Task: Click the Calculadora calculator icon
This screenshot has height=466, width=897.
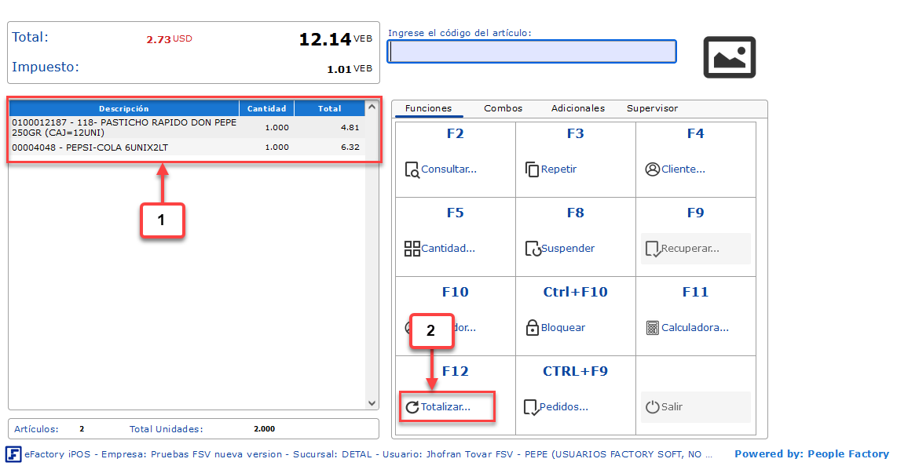Action: pos(652,328)
